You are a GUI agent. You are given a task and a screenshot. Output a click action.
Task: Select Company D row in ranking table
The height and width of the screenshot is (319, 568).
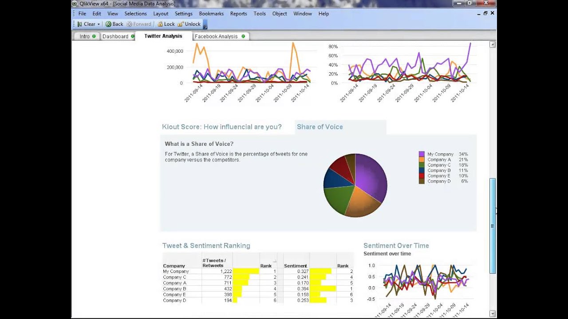click(x=258, y=300)
